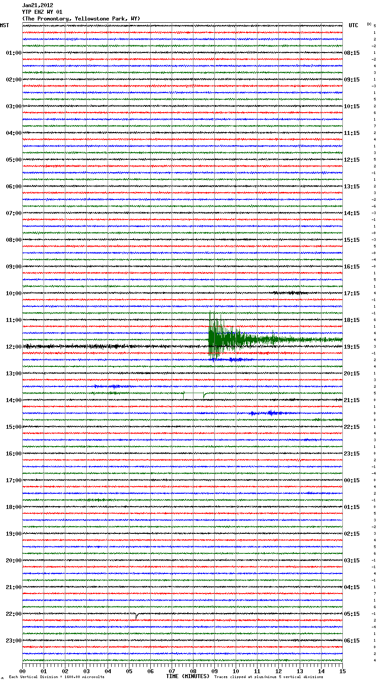This screenshot has width=378, height=683.
Task: Click the 21:15 UTC time label
Action: [352, 400]
